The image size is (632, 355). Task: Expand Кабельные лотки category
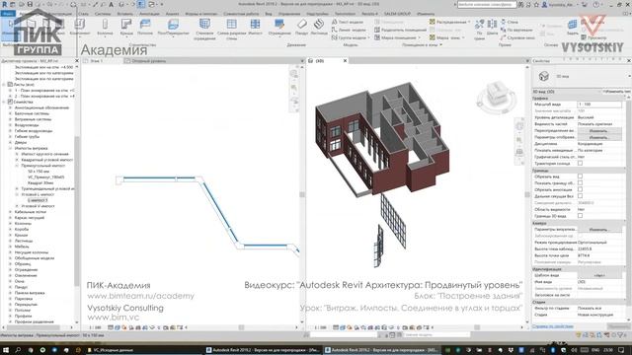11,212
